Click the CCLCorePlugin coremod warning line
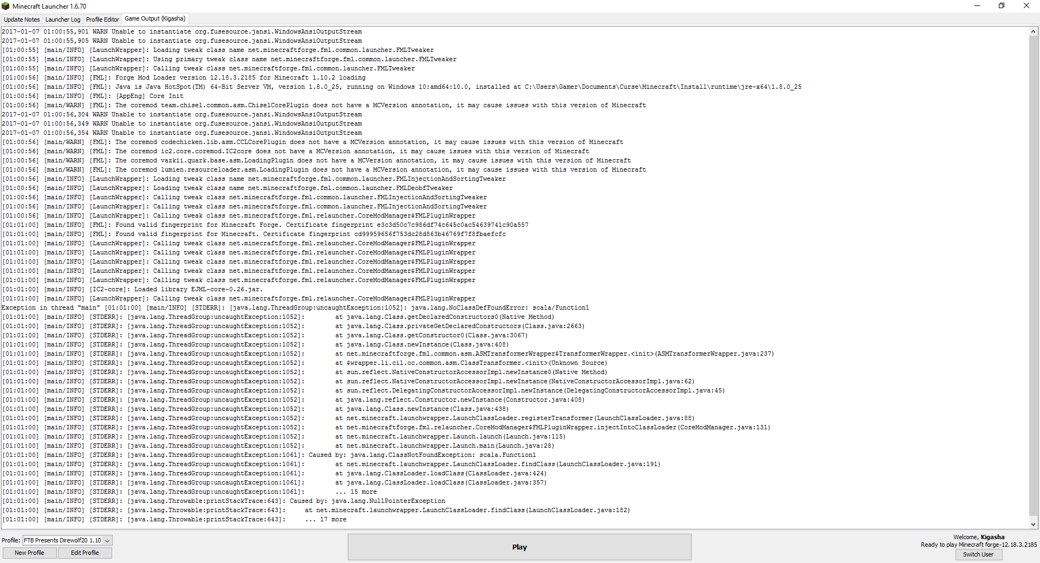This screenshot has height=563, width=1040. coord(313,142)
